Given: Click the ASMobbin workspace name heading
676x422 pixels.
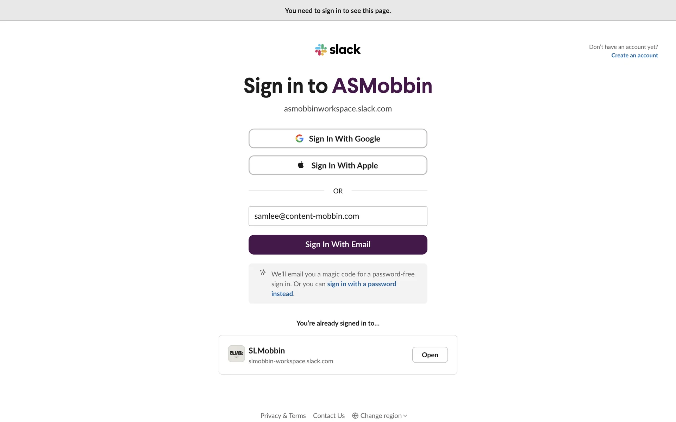Looking at the screenshot, I should click(382, 85).
